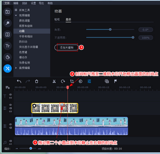This screenshot has height=154, width=160.
Task: Click the zoom out mountain icon
Action: tap(17, 148)
